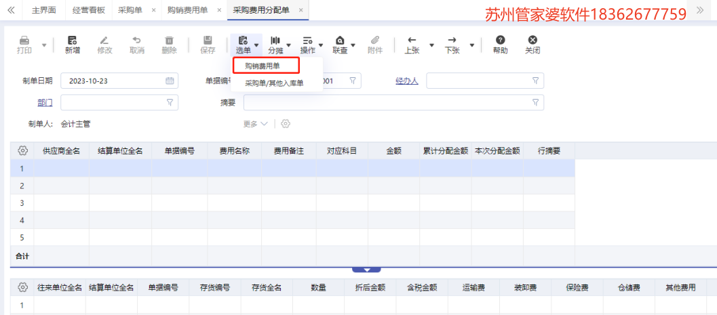Click the 分摊 allocation icon
717x315 pixels.
275,41
